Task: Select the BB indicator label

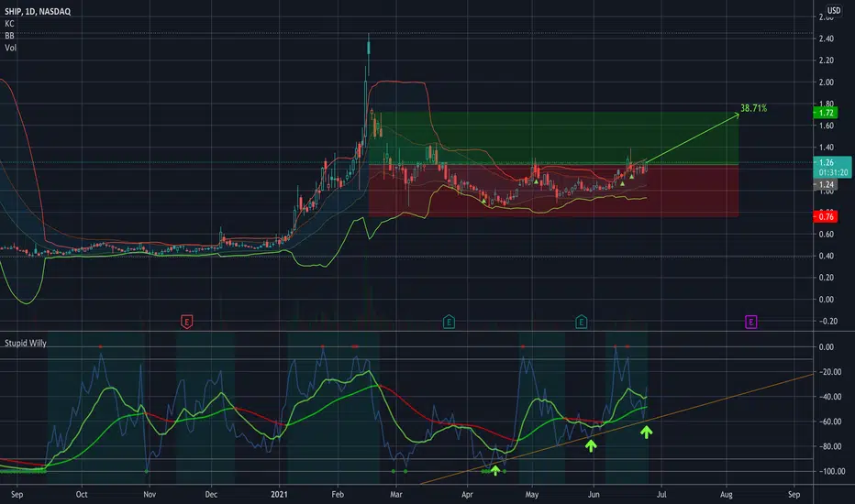Action: 9,36
